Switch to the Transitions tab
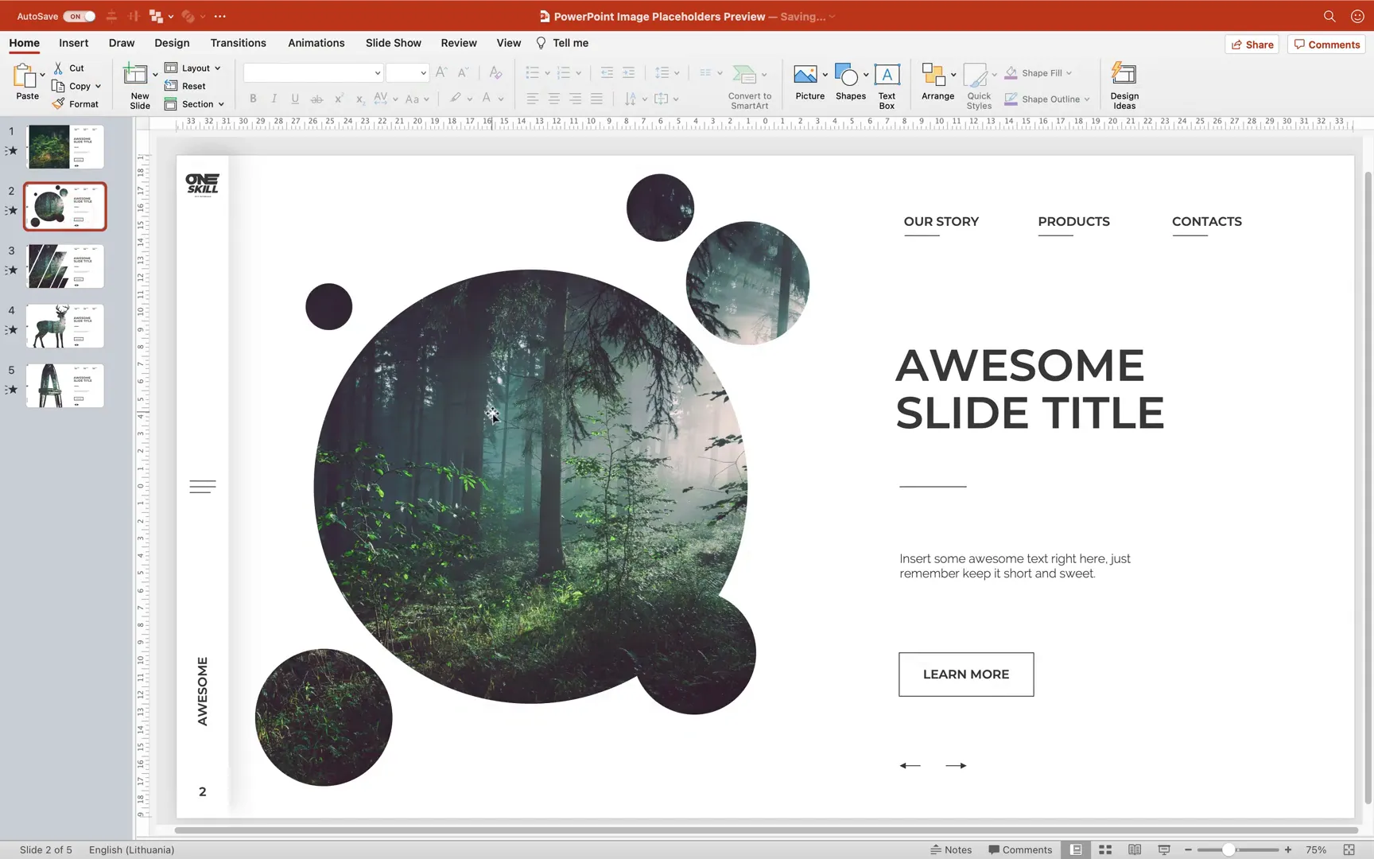This screenshot has width=1374, height=859. (x=238, y=43)
